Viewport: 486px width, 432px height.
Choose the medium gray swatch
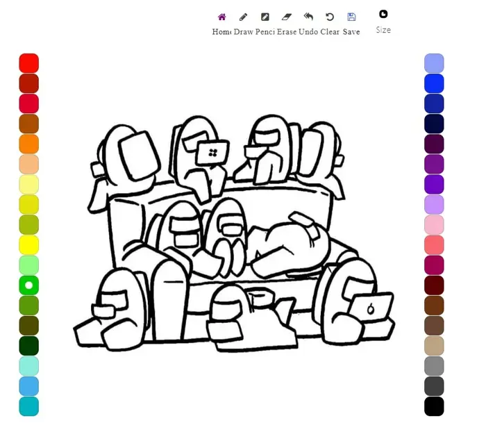pyautogui.click(x=434, y=366)
